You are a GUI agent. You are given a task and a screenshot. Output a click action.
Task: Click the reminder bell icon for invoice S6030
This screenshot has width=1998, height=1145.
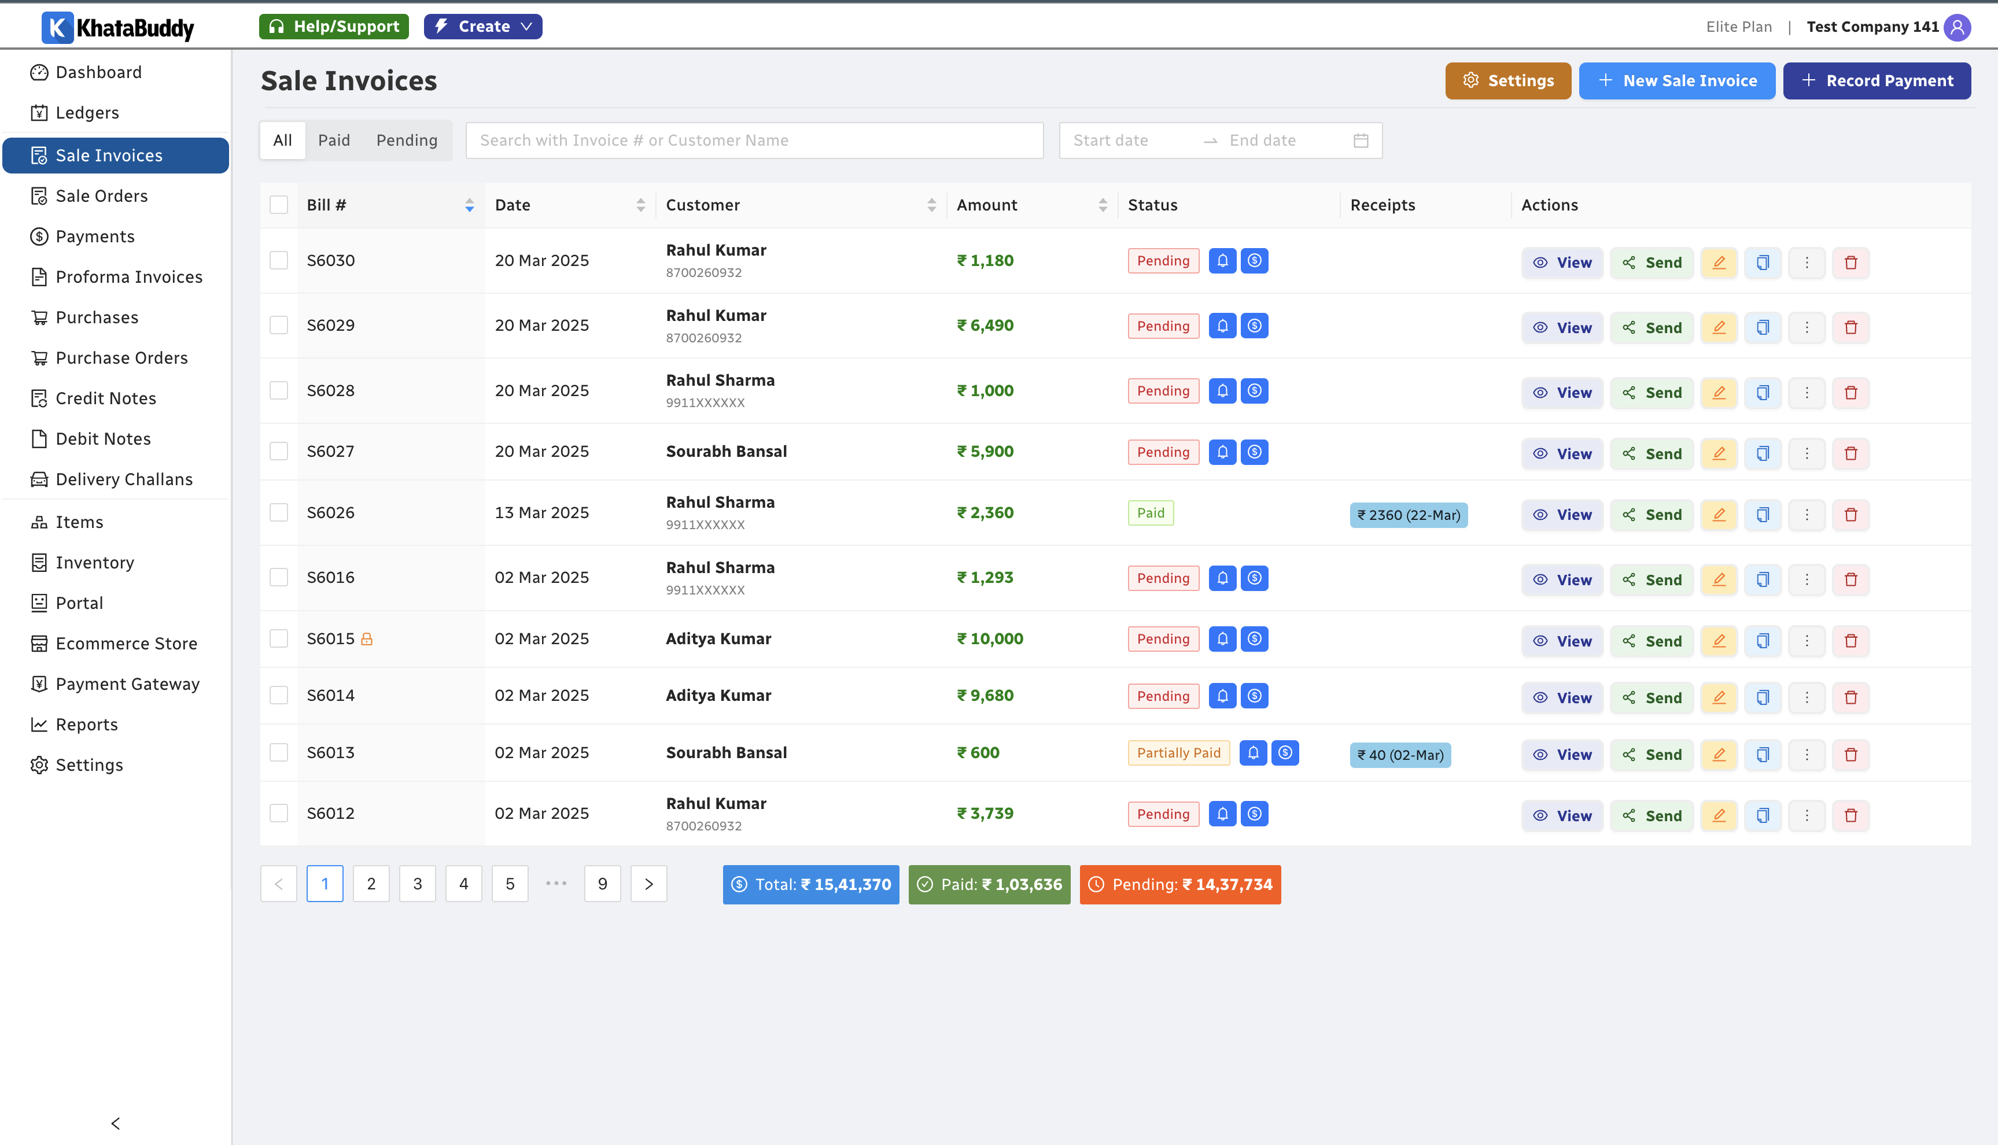[x=1222, y=261]
